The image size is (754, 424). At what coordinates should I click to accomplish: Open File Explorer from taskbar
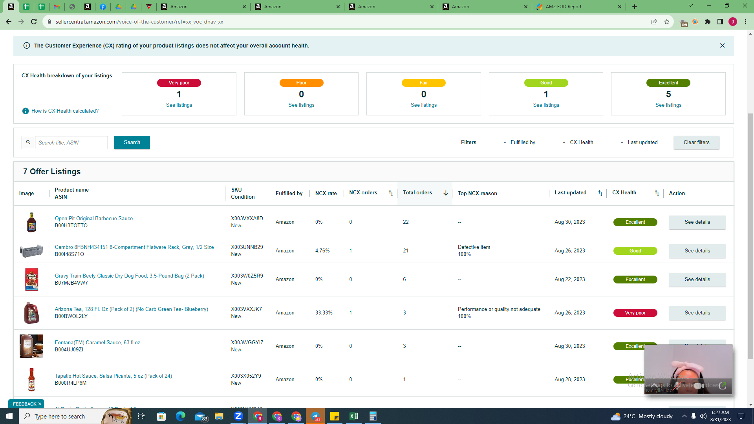(219, 416)
